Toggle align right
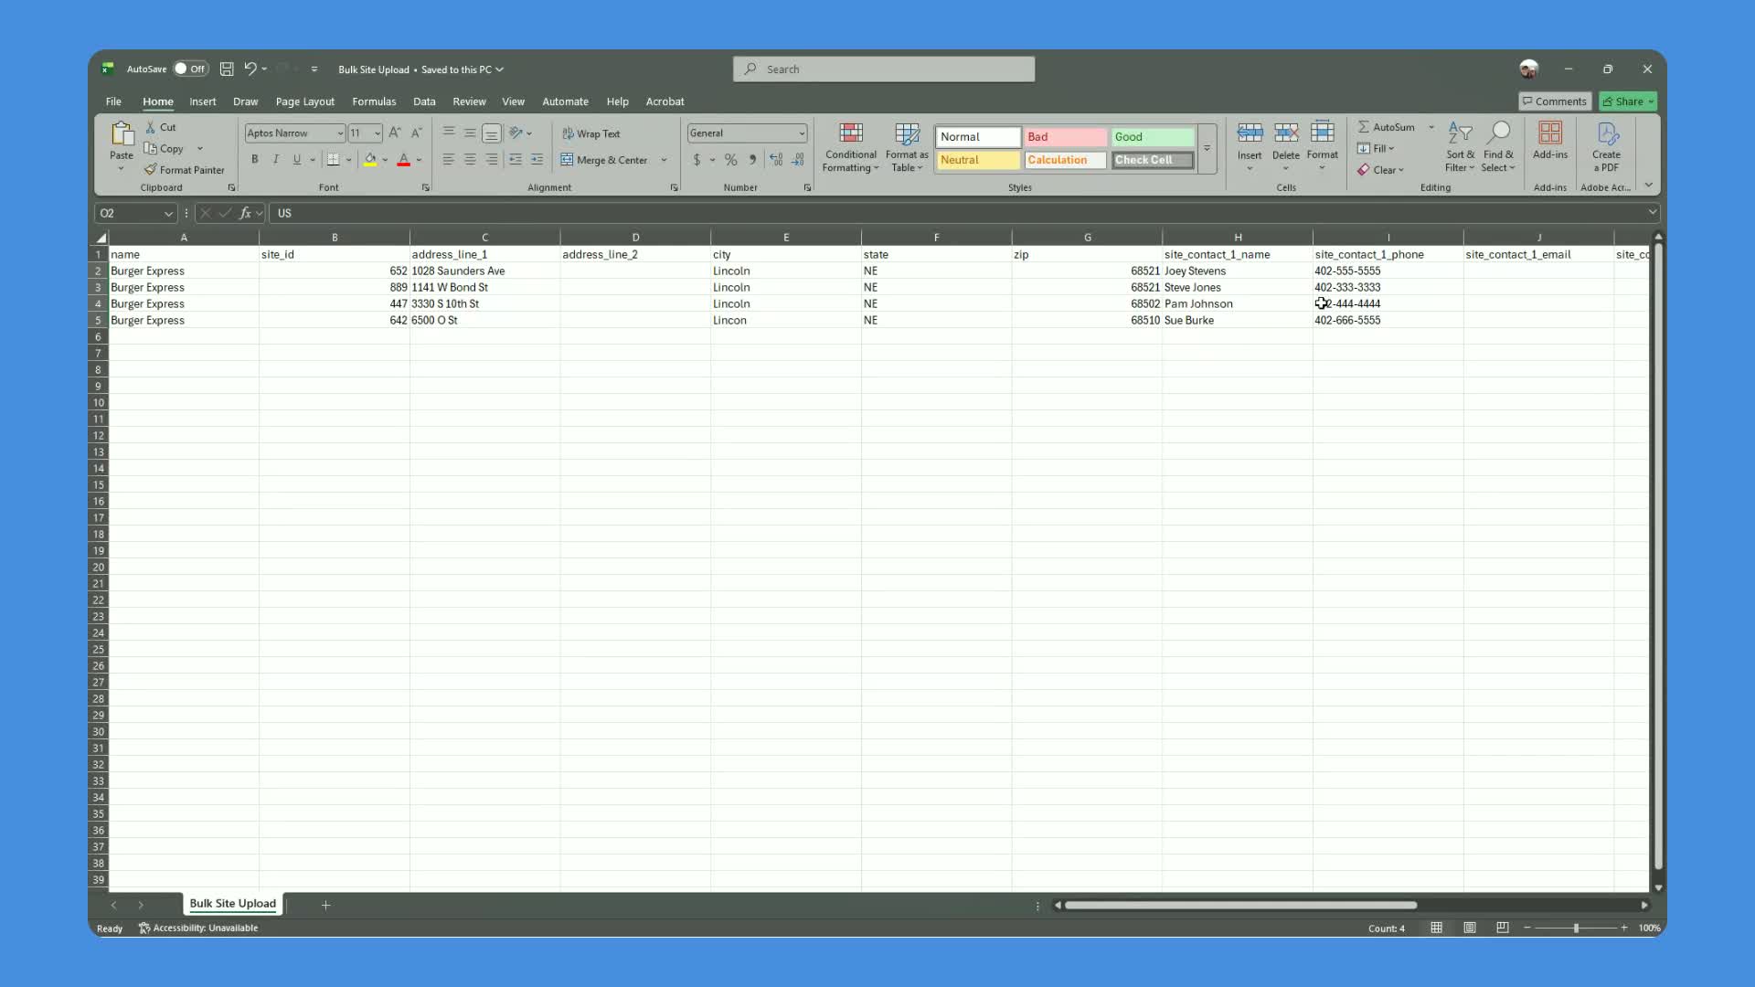The image size is (1755, 987). pos(492,160)
